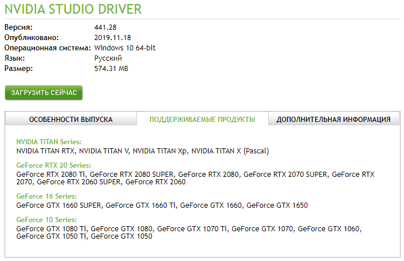Screen dimensions: 404x261
Task: Click the GeForce 10 Series: heading
Action: tap(46, 220)
